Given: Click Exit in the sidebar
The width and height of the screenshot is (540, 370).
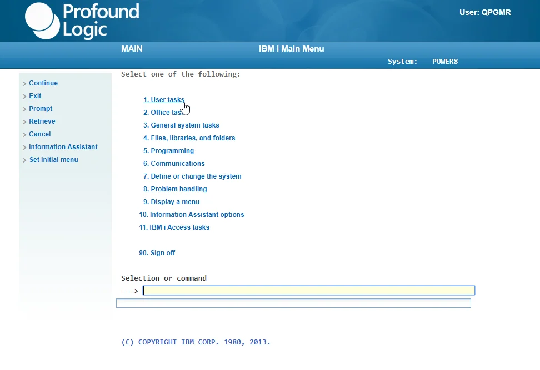Looking at the screenshot, I should tap(35, 96).
